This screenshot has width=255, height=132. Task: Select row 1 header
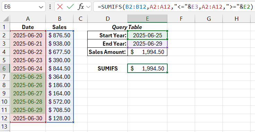tap(5, 27)
